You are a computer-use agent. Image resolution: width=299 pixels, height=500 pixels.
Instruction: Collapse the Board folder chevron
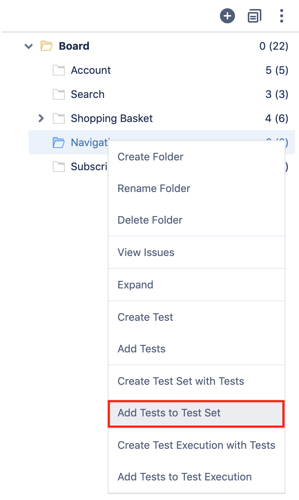click(x=29, y=46)
